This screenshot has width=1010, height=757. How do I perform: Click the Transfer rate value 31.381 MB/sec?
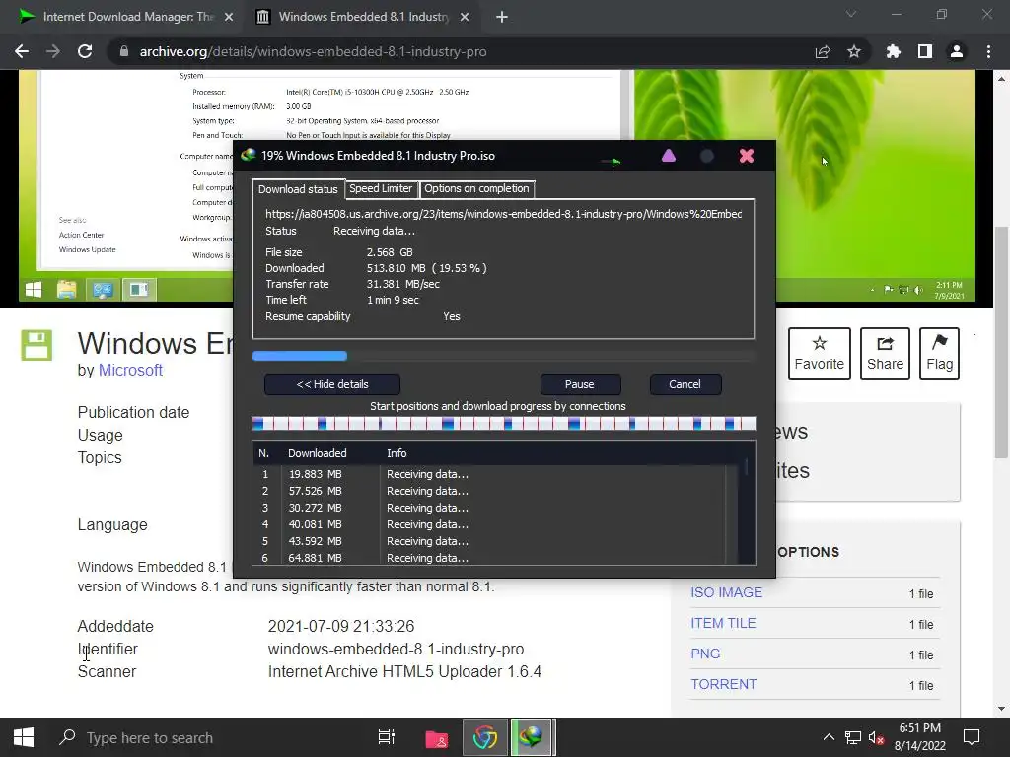[x=403, y=284]
